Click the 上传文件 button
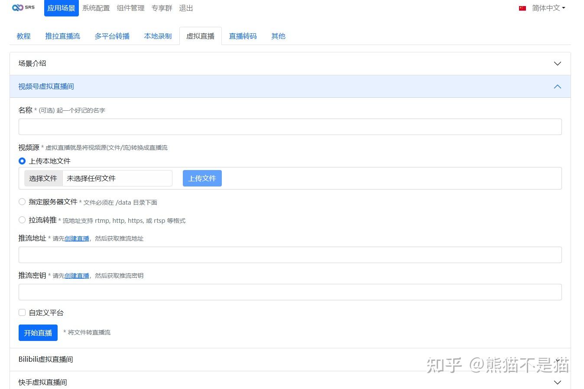The height and width of the screenshot is (389, 584). 202,178
